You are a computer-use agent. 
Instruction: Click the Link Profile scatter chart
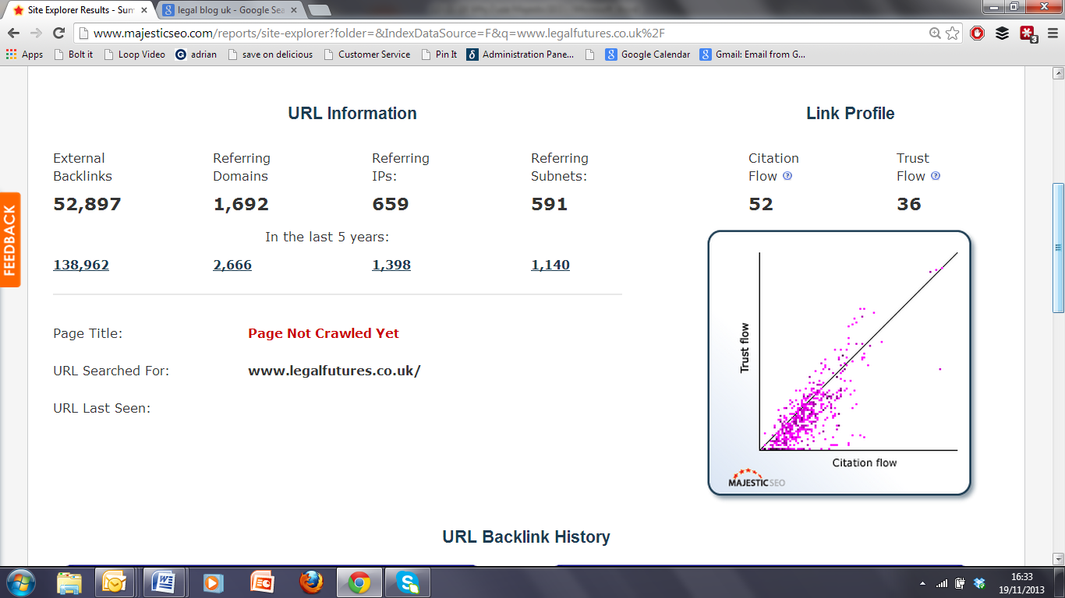pos(839,363)
